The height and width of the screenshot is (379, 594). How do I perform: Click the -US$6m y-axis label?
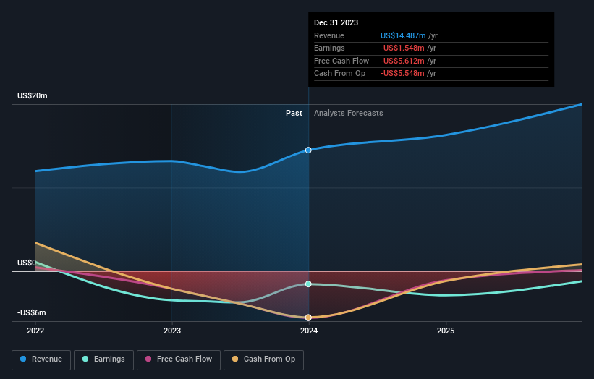point(31,312)
